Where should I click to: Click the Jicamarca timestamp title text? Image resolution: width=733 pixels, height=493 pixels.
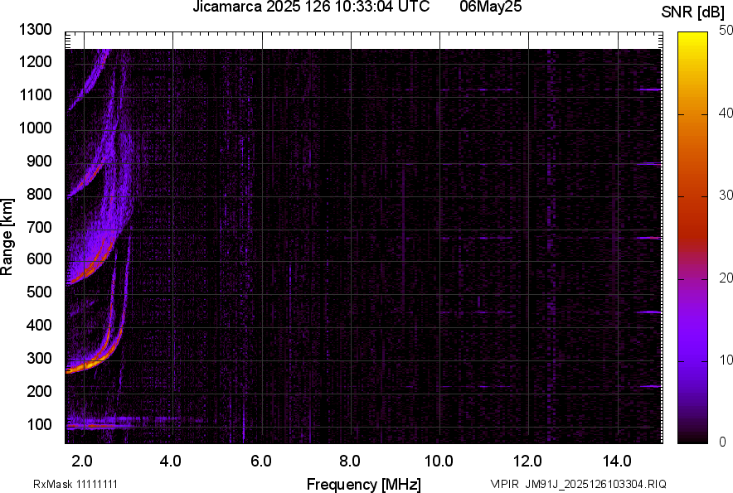coord(311,7)
